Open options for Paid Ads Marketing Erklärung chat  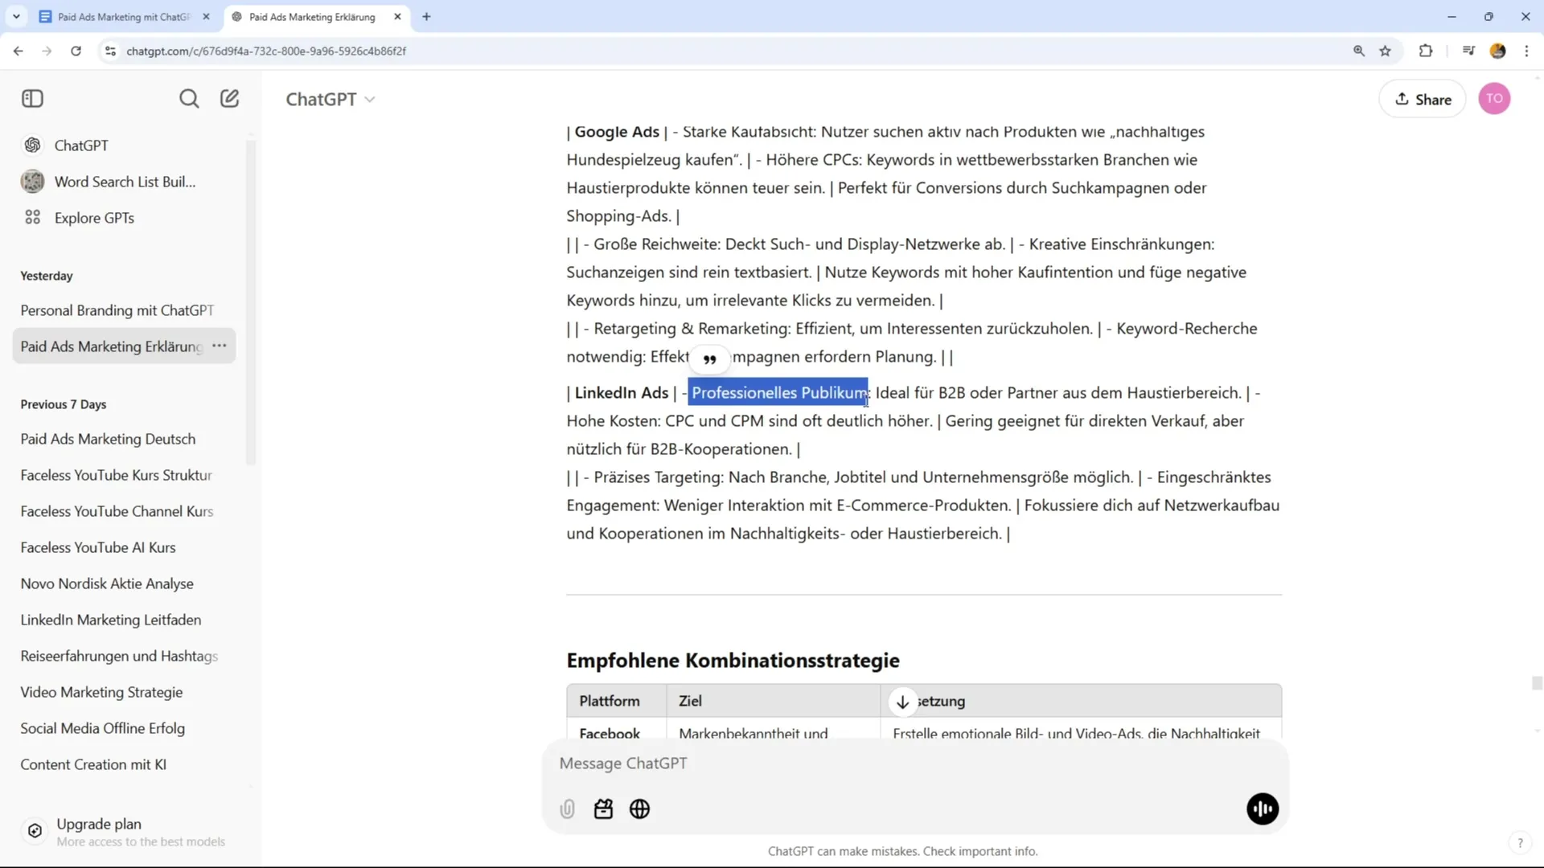[x=220, y=346]
